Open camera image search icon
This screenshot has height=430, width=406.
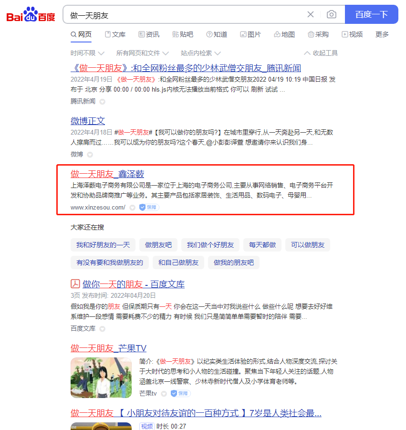[x=332, y=14]
